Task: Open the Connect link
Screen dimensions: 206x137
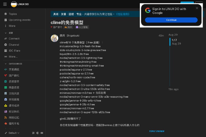Action: [14, 38]
